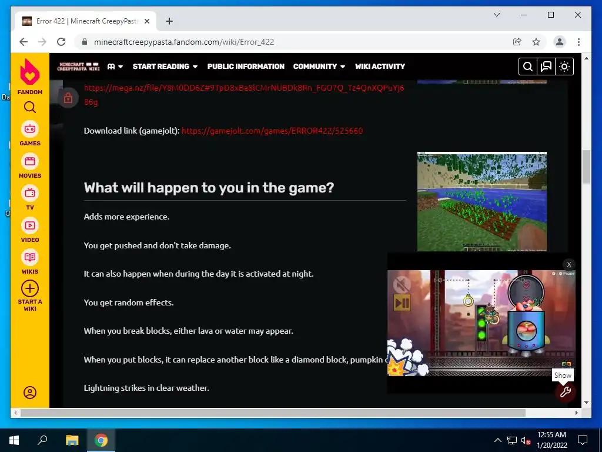The height and width of the screenshot is (452, 602).
Task: Click play/pause on the floating video
Action: (x=402, y=303)
